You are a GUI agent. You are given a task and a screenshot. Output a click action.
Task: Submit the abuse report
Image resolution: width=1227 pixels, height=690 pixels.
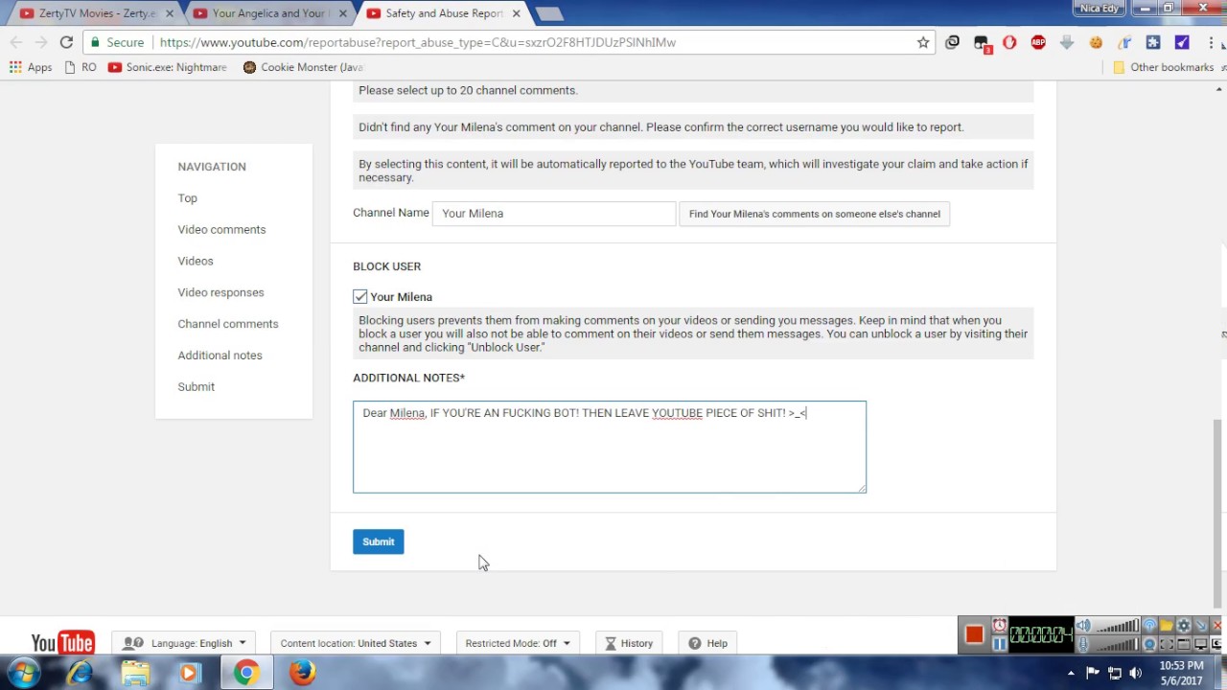click(x=378, y=541)
